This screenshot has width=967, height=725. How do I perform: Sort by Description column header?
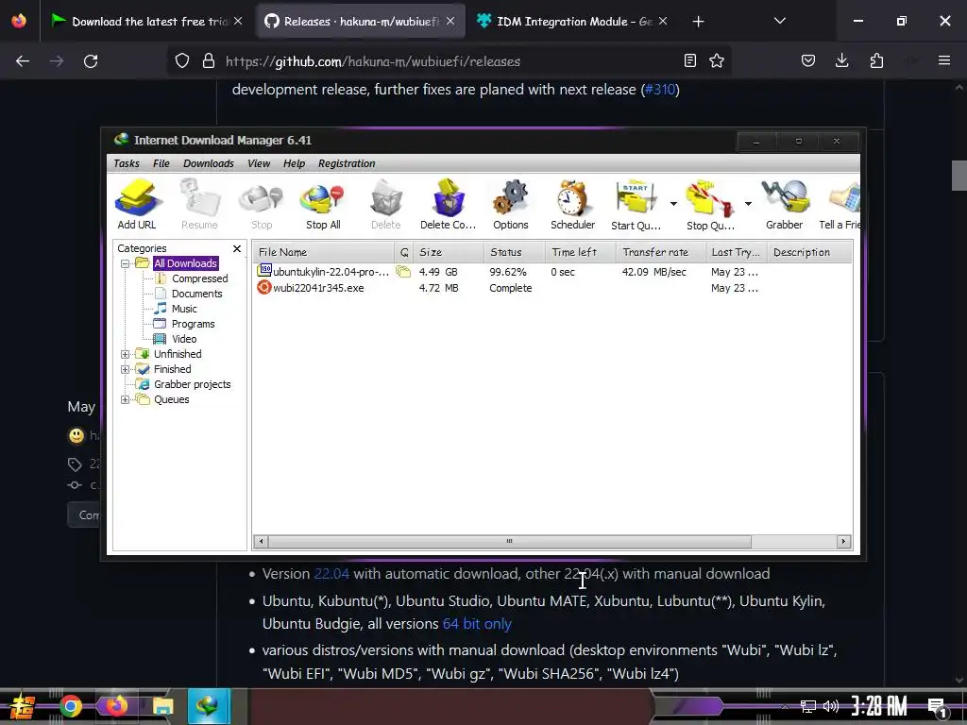click(x=809, y=252)
